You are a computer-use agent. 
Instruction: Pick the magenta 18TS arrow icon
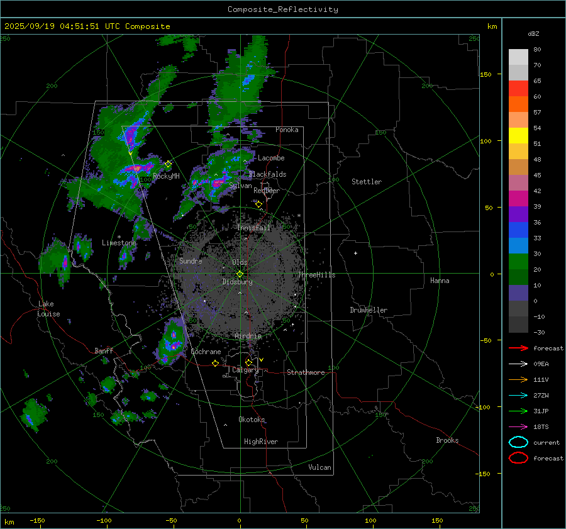click(x=518, y=426)
